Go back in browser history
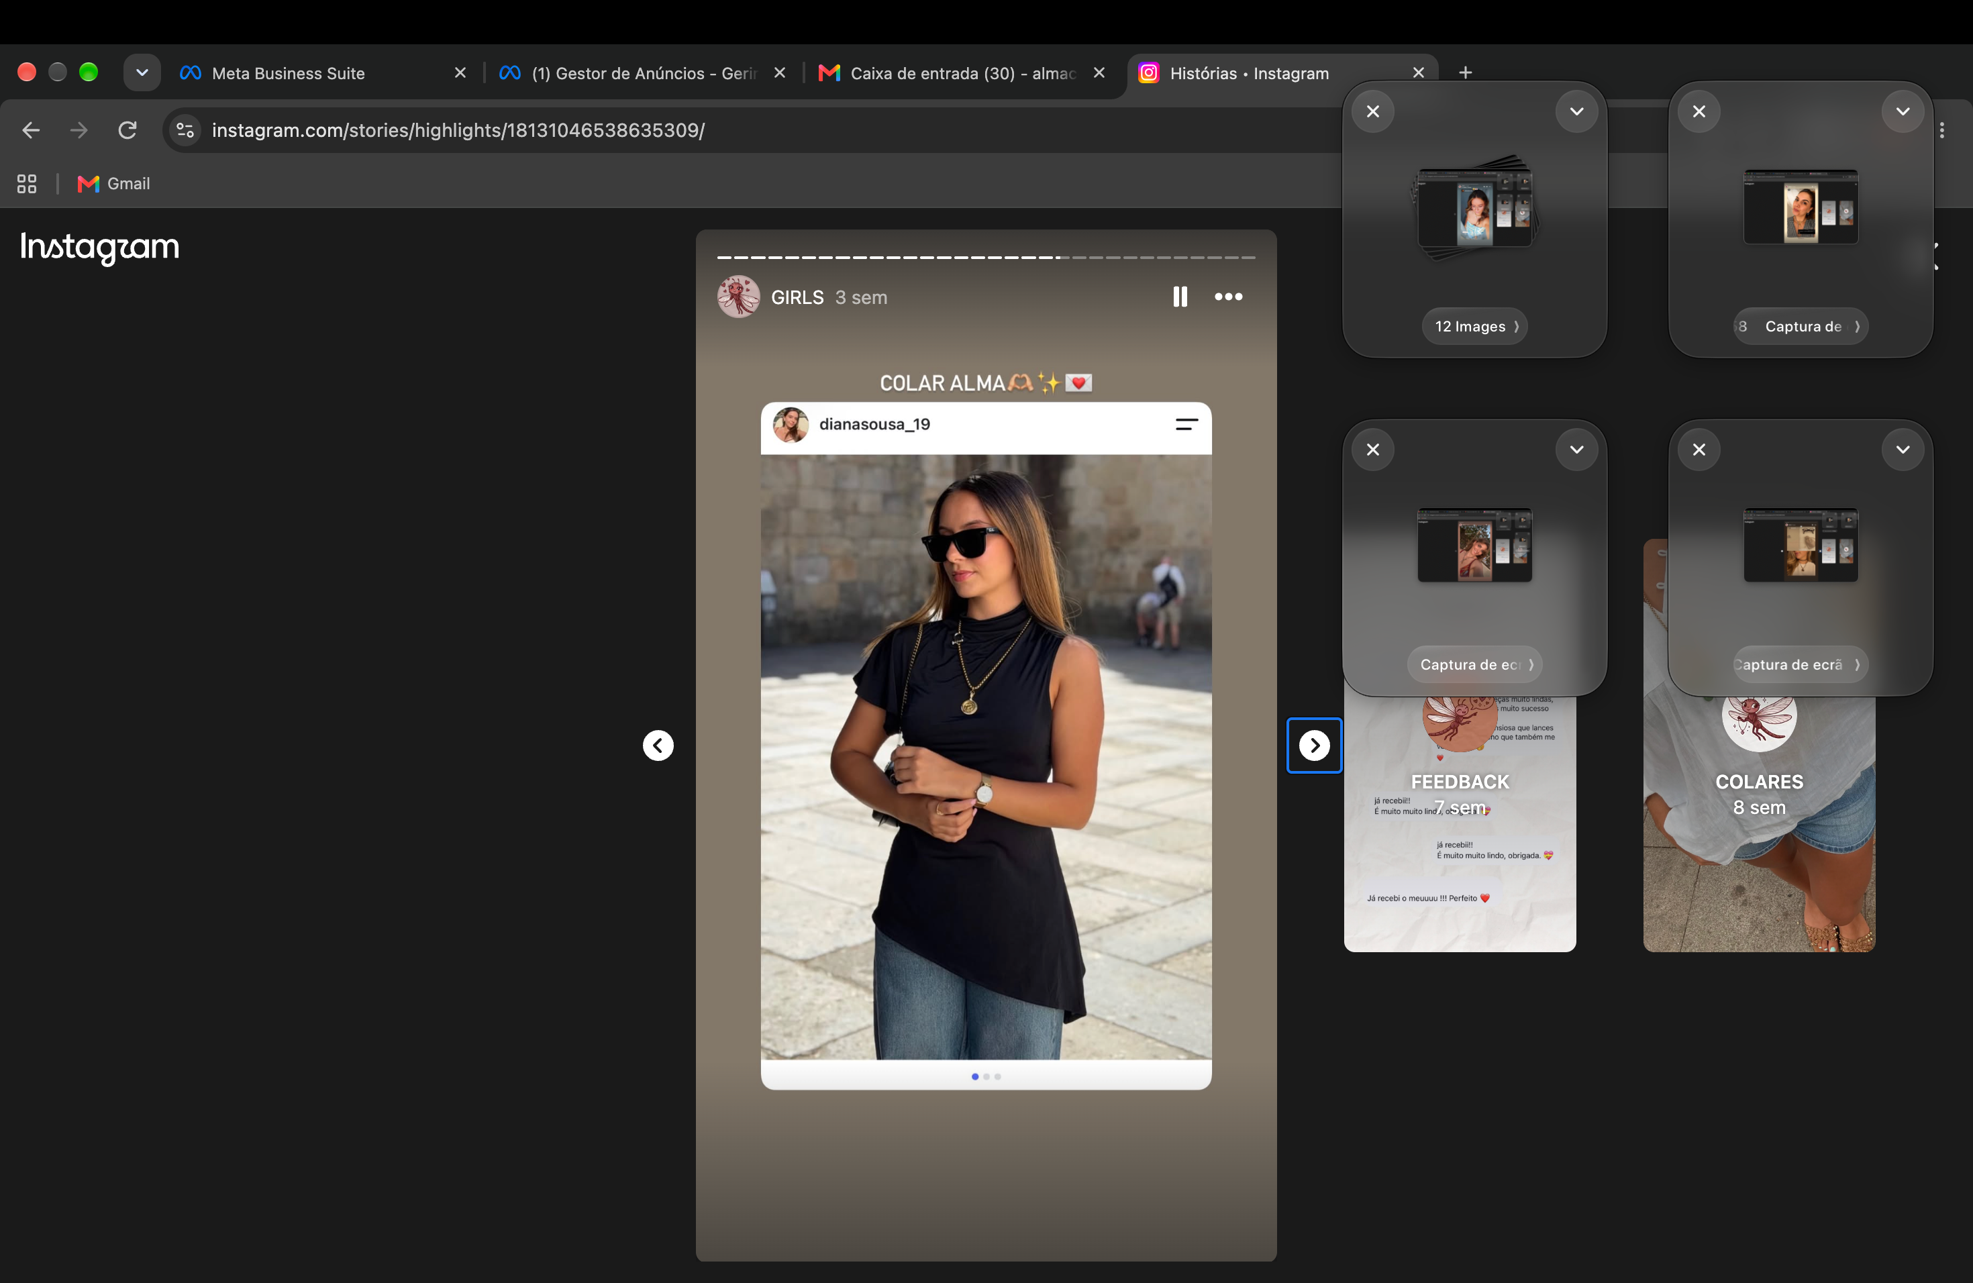This screenshot has width=1973, height=1283. (x=31, y=130)
